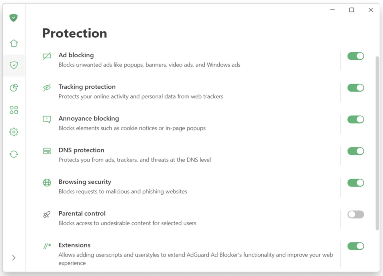Click the globe icon beside Browsing security
This screenshot has height=276, width=383.
point(47,183)
